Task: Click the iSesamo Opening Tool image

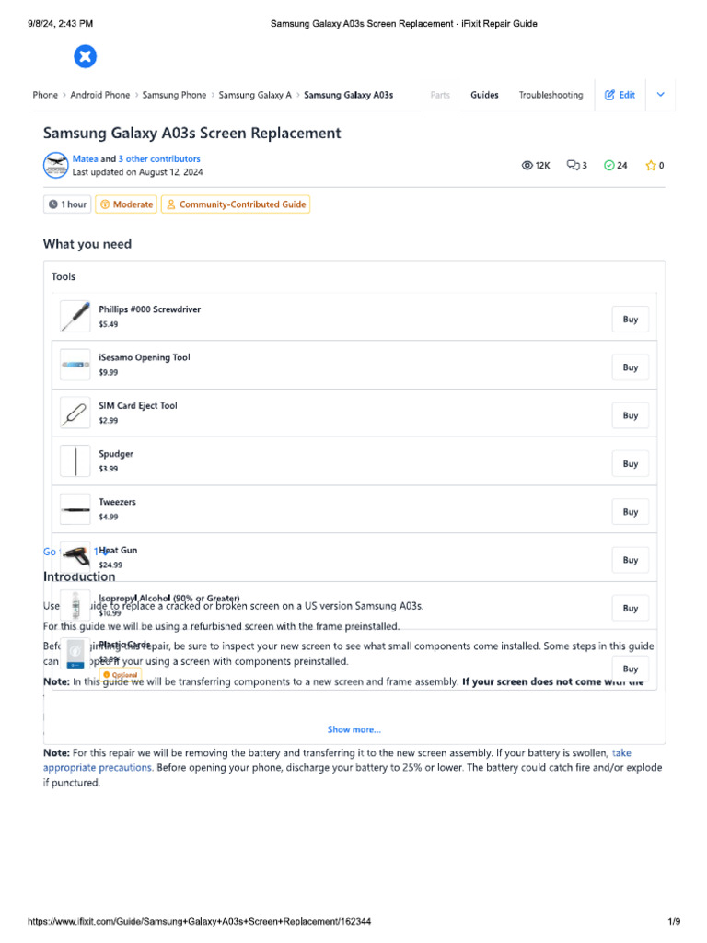Action: pos(75,365)
